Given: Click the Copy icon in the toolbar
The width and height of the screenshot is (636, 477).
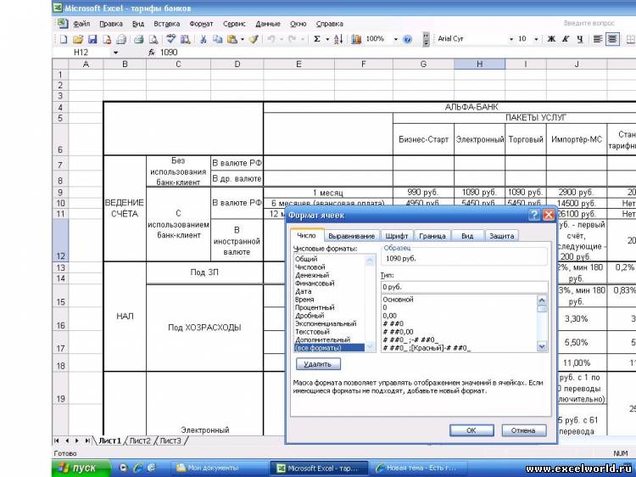Looking at the screenshot, I should click(218, 39).
